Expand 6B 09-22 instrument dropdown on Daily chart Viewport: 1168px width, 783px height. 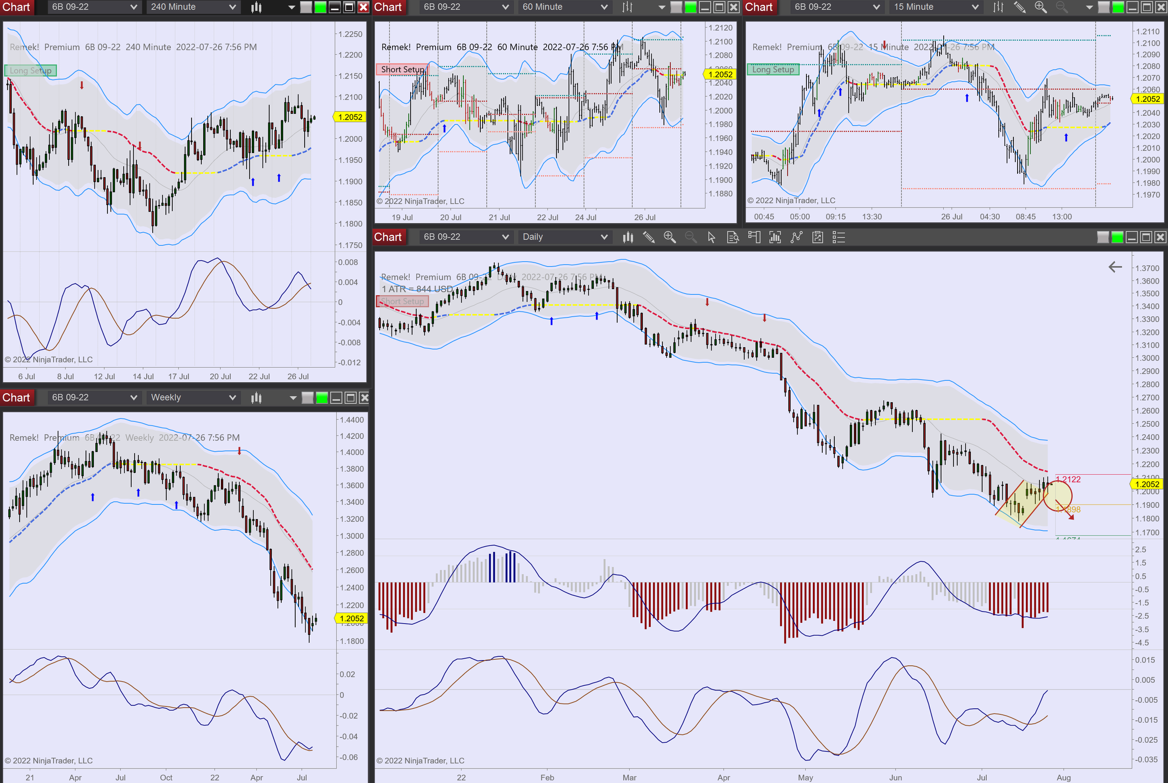pos(465,237)
